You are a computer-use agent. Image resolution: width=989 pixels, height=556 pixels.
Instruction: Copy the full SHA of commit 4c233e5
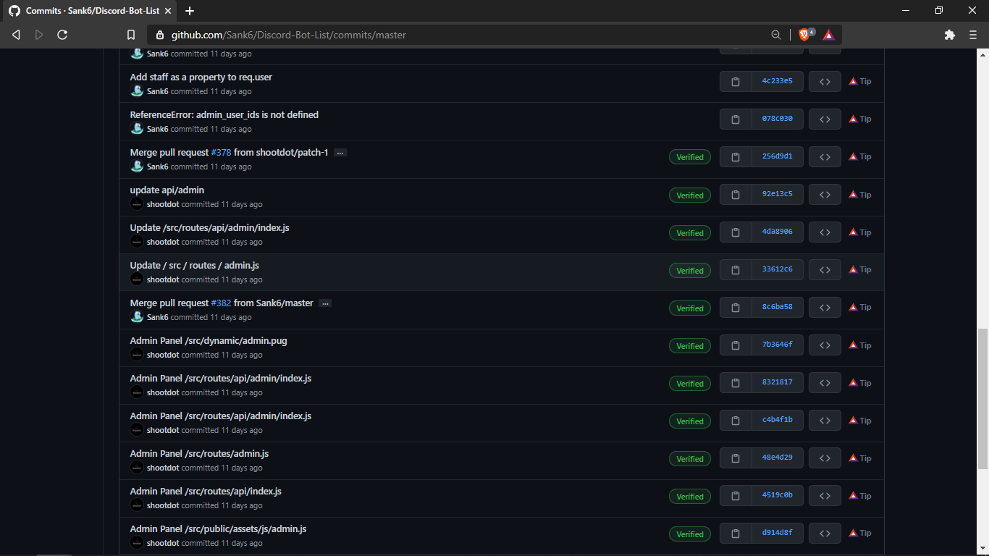click(x=736, y=81)
